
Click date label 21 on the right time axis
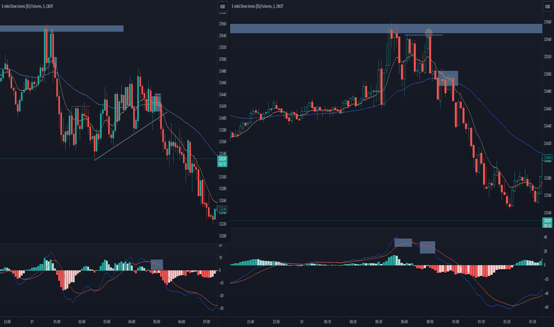[302, 322]
